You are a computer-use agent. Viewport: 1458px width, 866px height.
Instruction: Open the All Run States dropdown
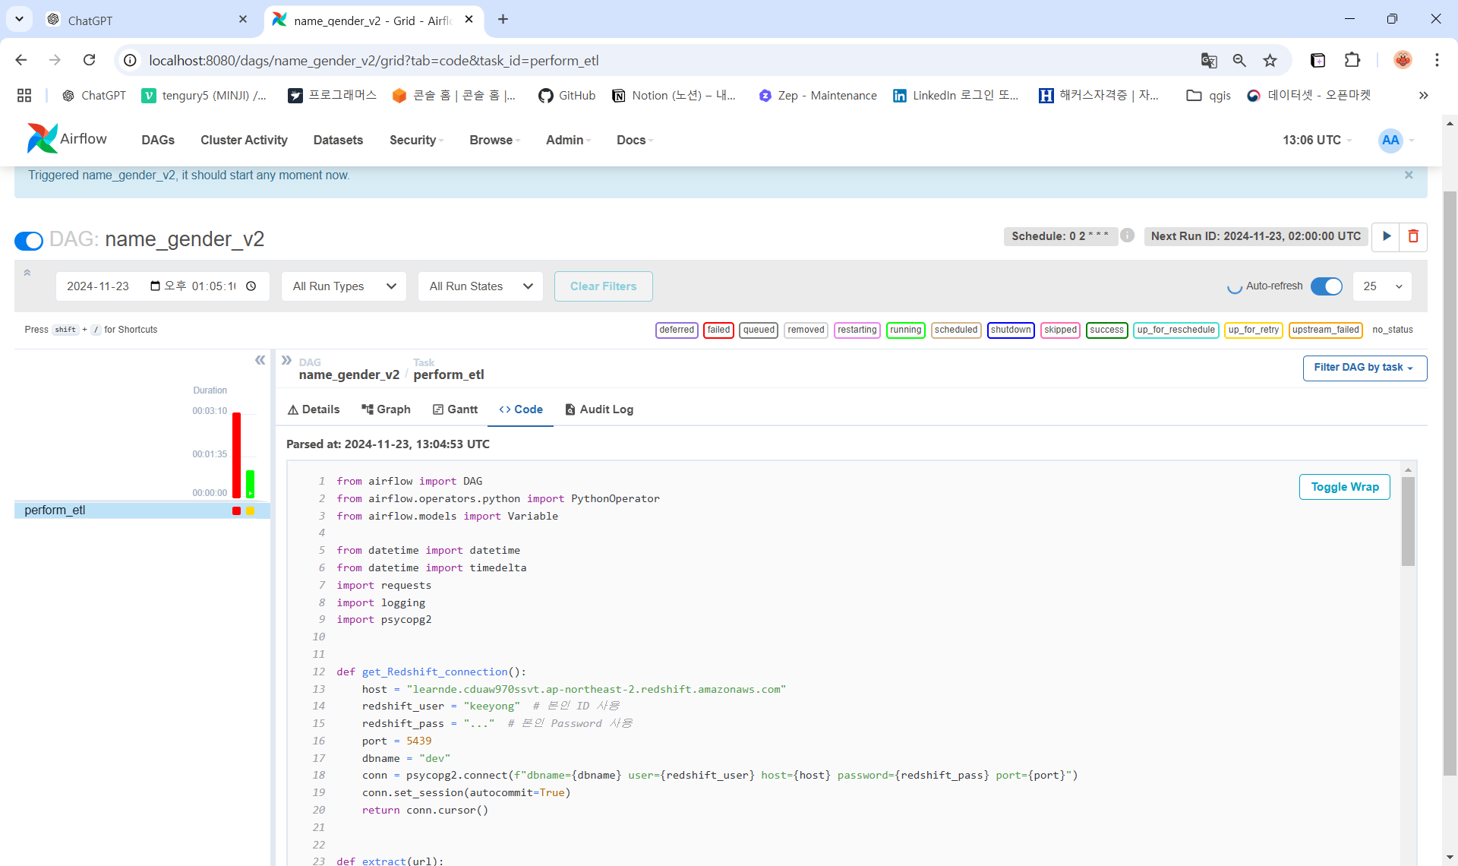(480, 286)
